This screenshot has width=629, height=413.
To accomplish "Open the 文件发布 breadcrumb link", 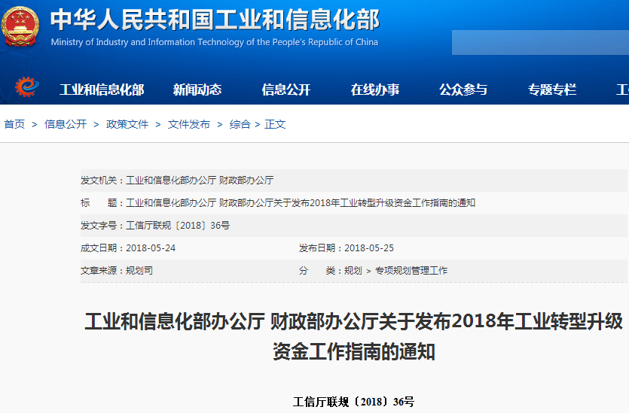I will tap(189, 124).
